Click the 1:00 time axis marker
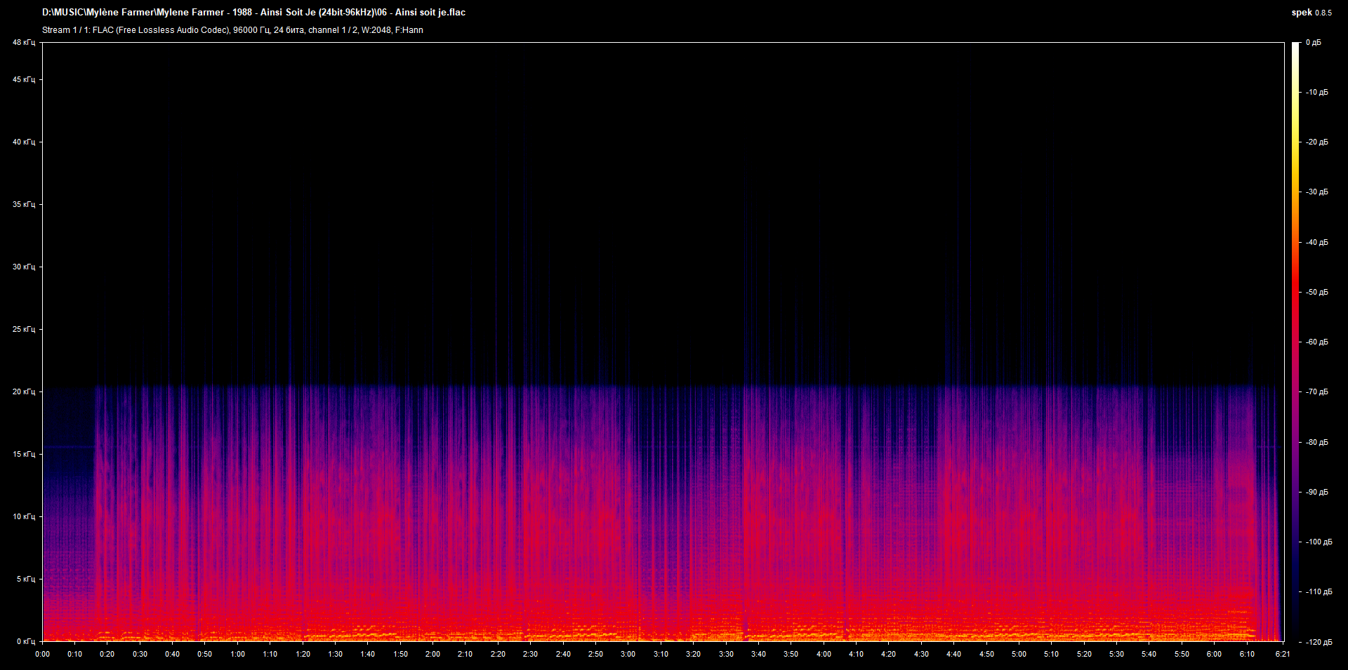1348x670 pixels. pyautogui.click(x=237, y=654)
